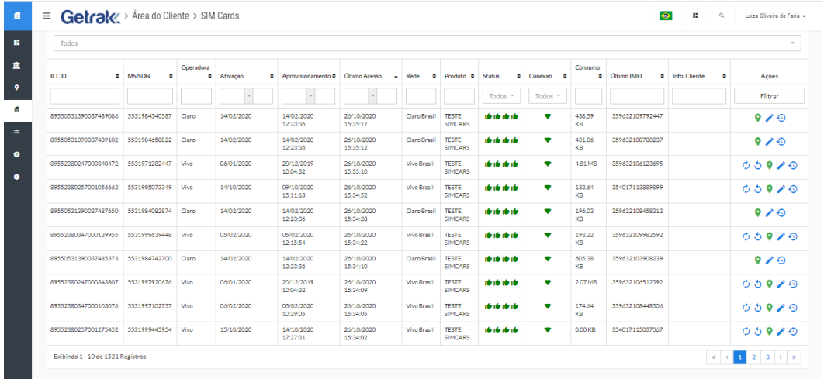The width and height of the screenshot is (824, 379).
Task: Show location for SIM 89552380247000340472
Action: pos(770,165)
